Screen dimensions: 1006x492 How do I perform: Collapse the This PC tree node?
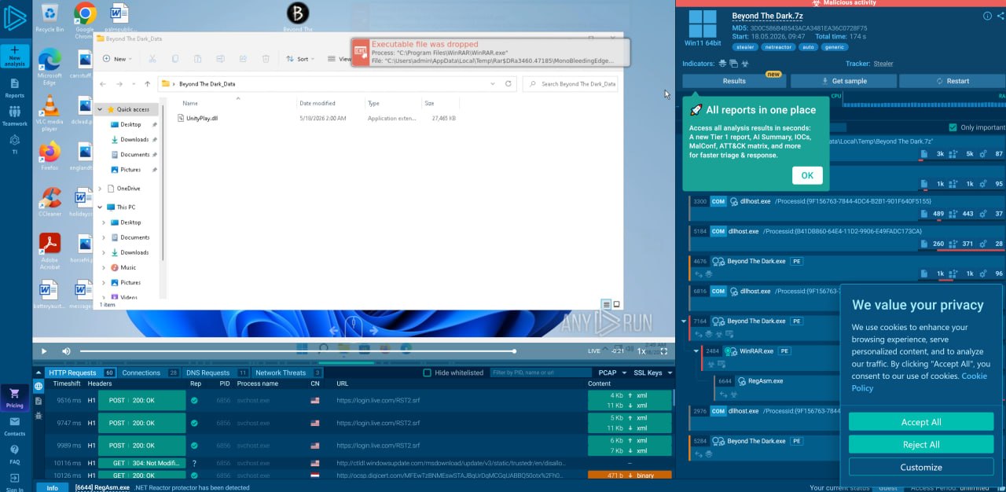pos(99,207)
